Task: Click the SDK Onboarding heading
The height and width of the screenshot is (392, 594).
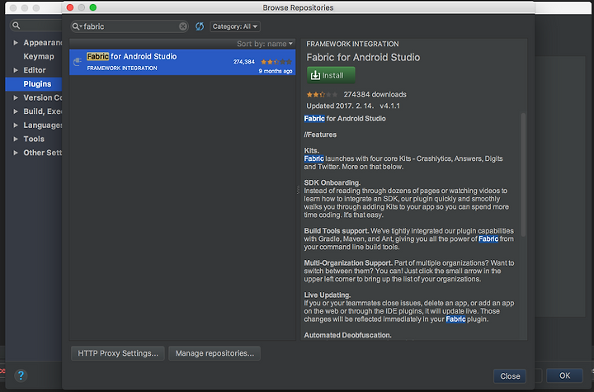Action: point(332,182)
